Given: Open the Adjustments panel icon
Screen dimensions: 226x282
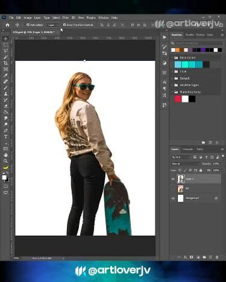Looking at the screenshot, I should [x=165, y=63].
